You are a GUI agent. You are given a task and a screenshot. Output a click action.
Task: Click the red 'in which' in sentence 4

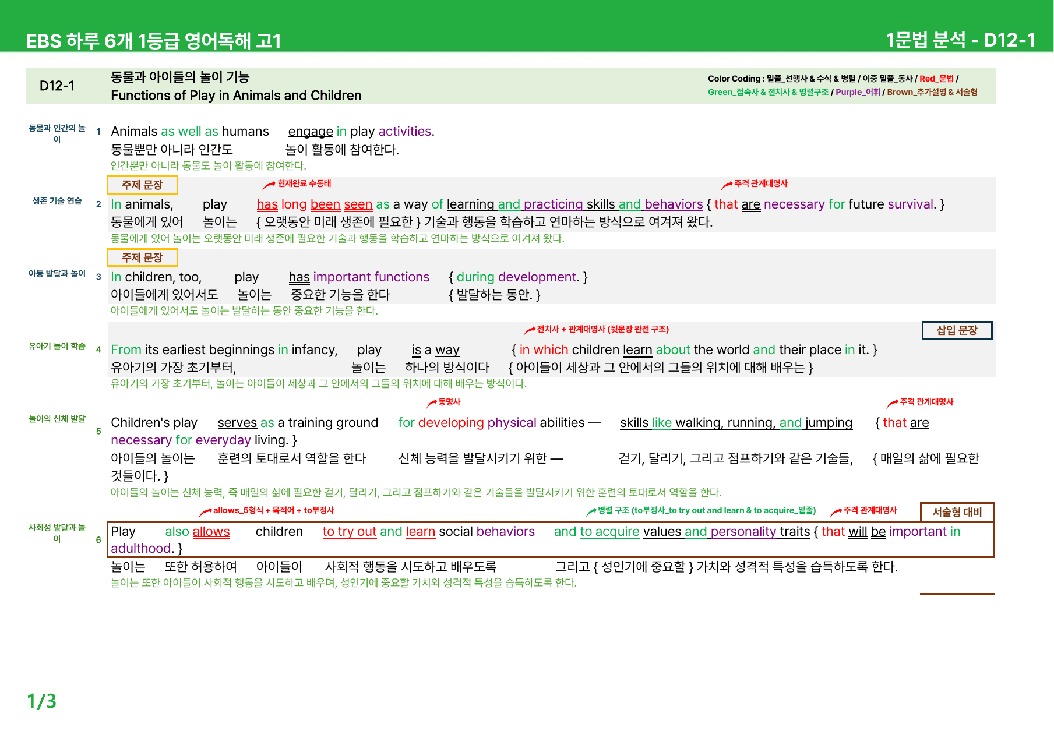[544, 350]
